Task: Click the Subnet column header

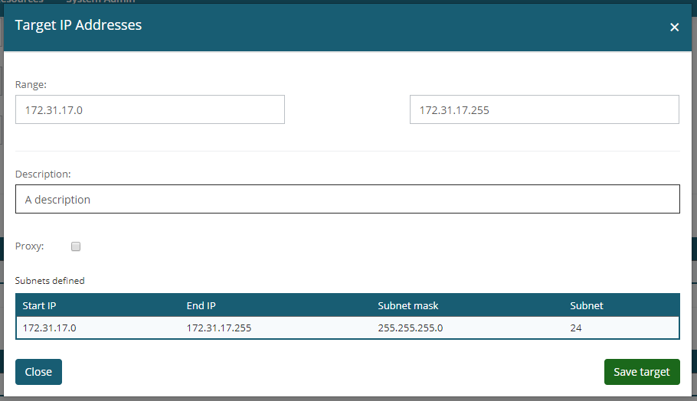Action: click(587, 305)
